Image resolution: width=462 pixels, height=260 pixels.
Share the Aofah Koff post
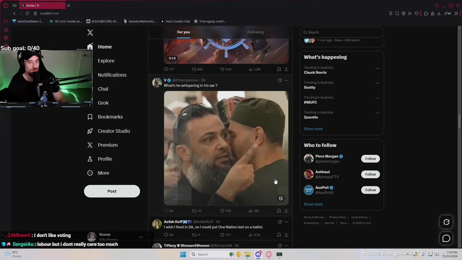click(x=286, y=235)
